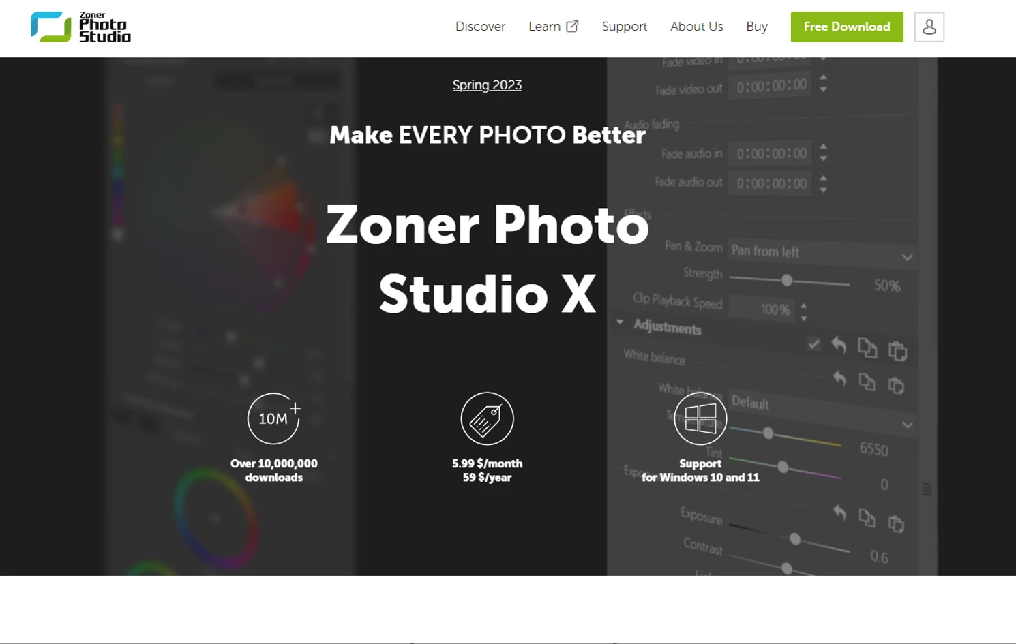The width and height of the screenshot is (1016, 644).
Task: Open the Spring 2023 link
Action: coord(487,85)
